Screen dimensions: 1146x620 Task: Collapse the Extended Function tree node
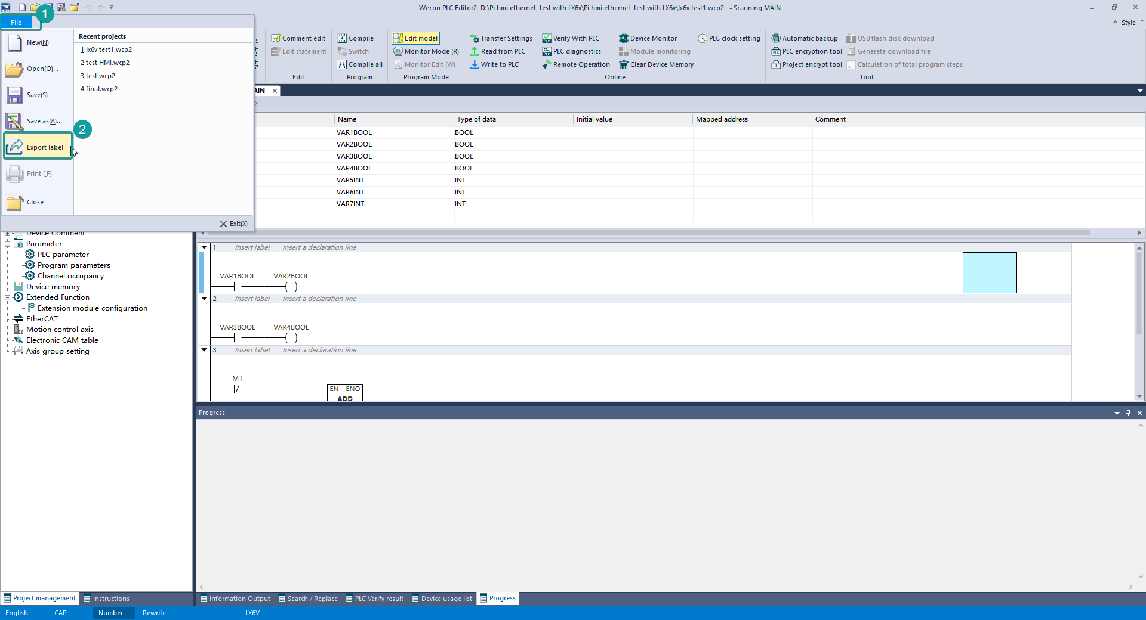[x=8, y=297]
